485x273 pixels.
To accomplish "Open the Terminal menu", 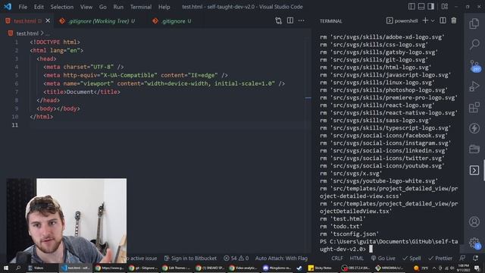I will pyautogui.click(x=141, y=7).
